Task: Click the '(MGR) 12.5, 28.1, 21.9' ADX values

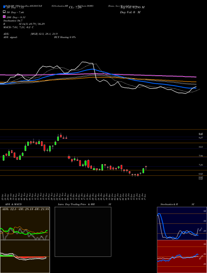Action: click(44, 34)
